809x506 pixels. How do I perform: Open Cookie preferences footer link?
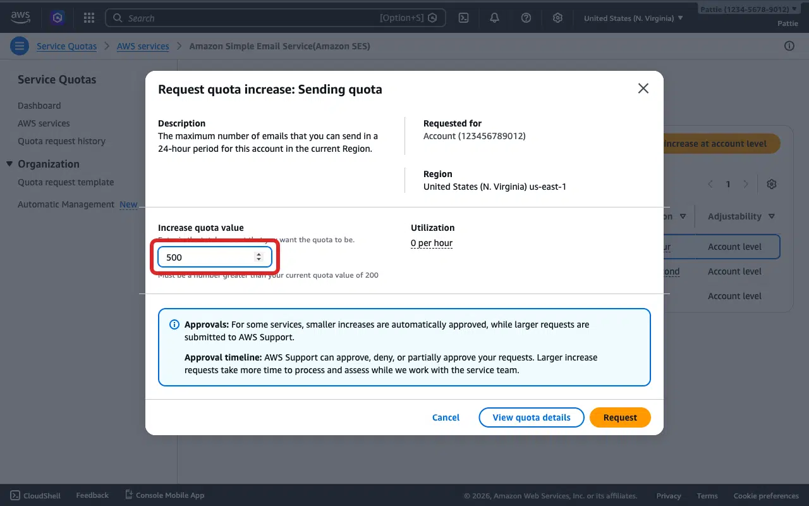tap(766, 496)
